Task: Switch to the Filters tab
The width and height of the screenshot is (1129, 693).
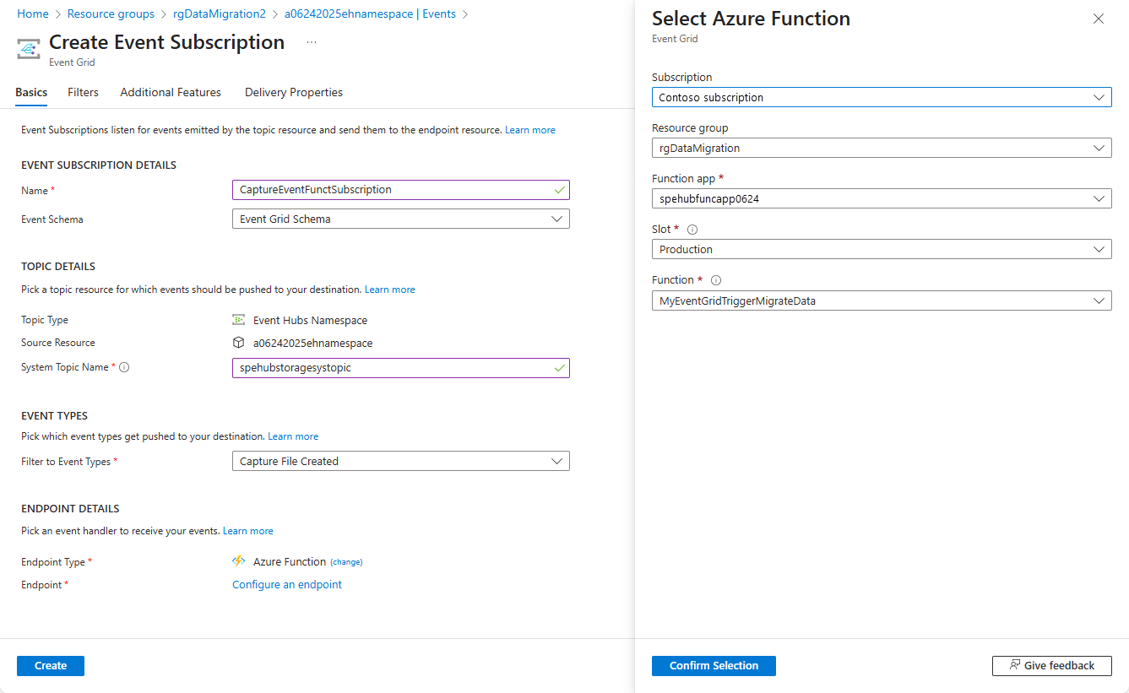Action: coord(83,93)
